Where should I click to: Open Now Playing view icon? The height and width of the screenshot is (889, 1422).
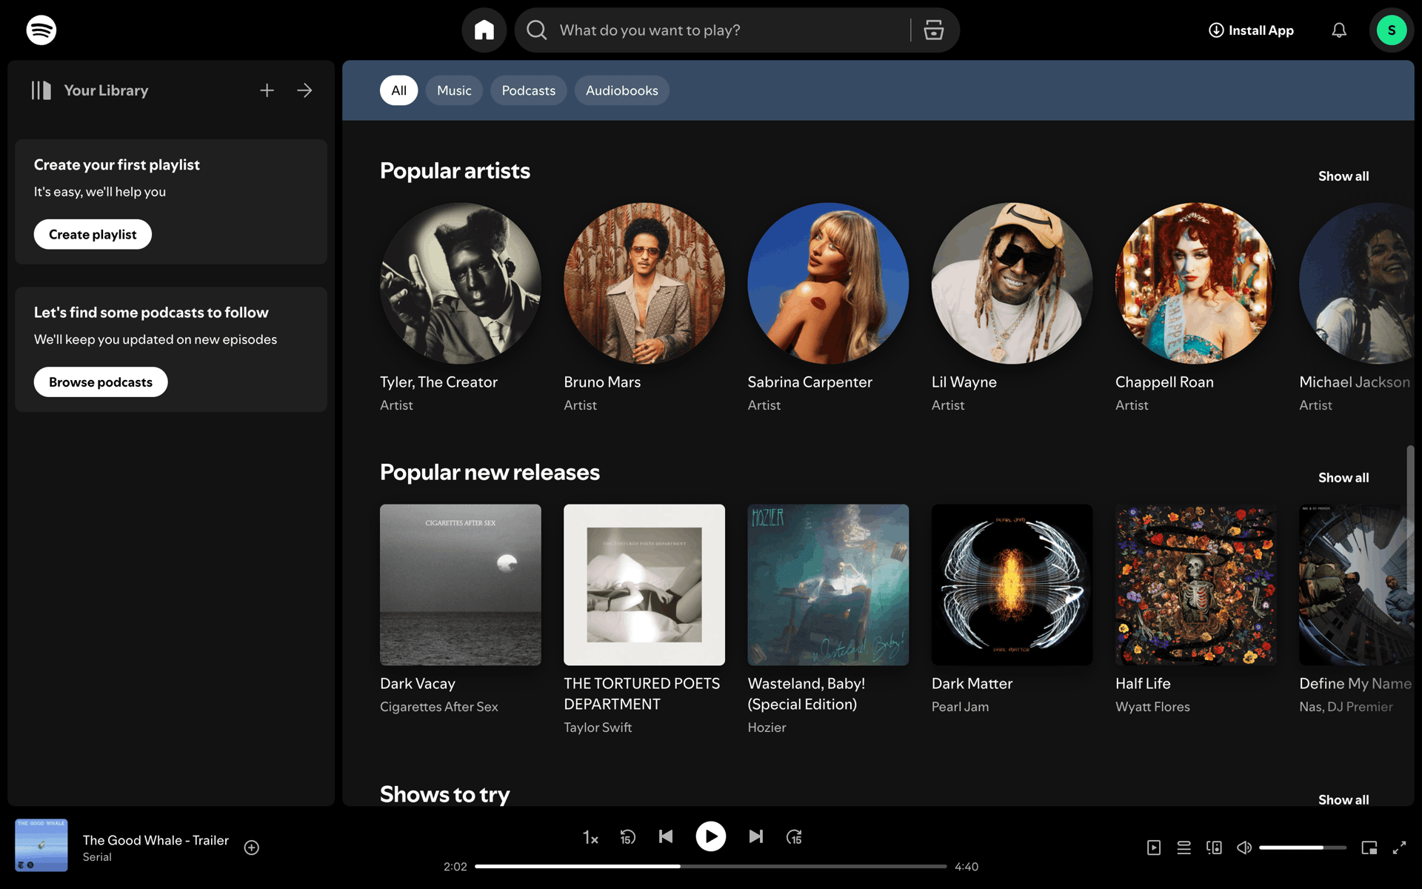click(1154, 848)
